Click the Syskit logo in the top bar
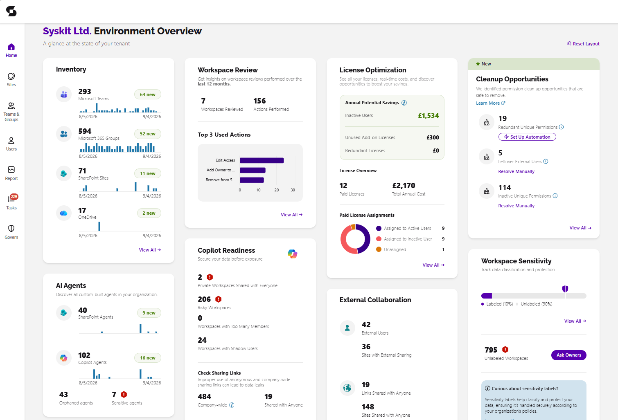Screen dimensions: 618x420 point(11,11)
